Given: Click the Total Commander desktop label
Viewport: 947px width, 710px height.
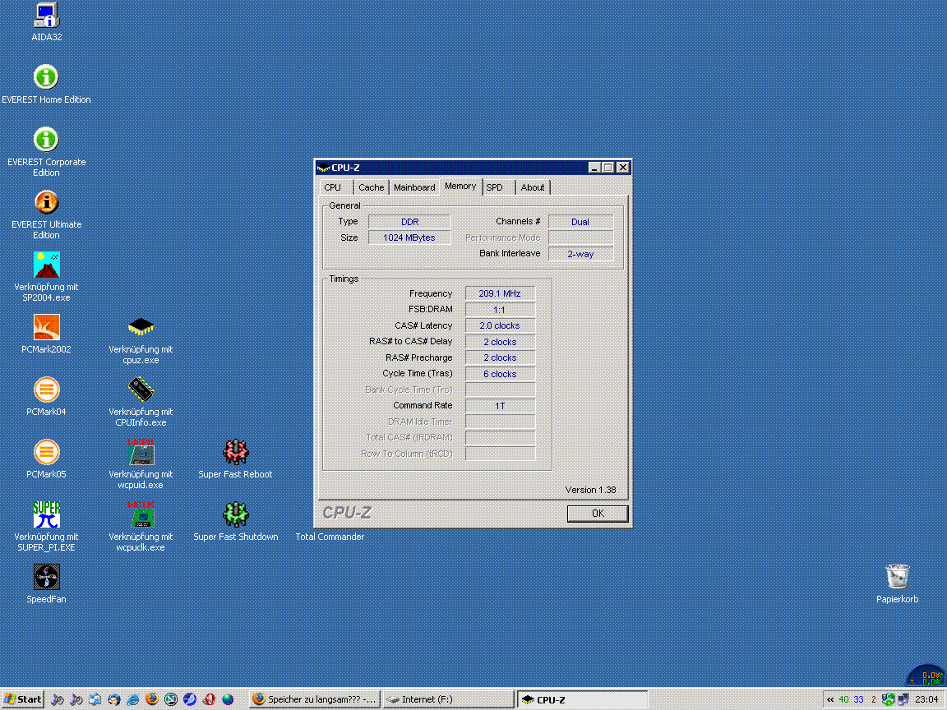Looking at the screenshot, I should pos(330,536).
